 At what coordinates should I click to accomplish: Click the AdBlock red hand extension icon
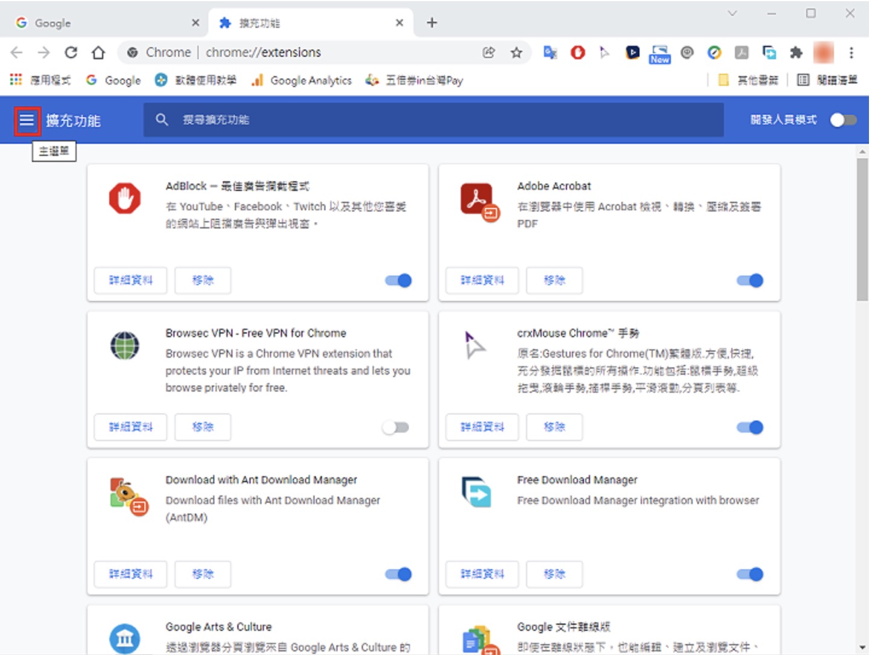pos(125,198)
